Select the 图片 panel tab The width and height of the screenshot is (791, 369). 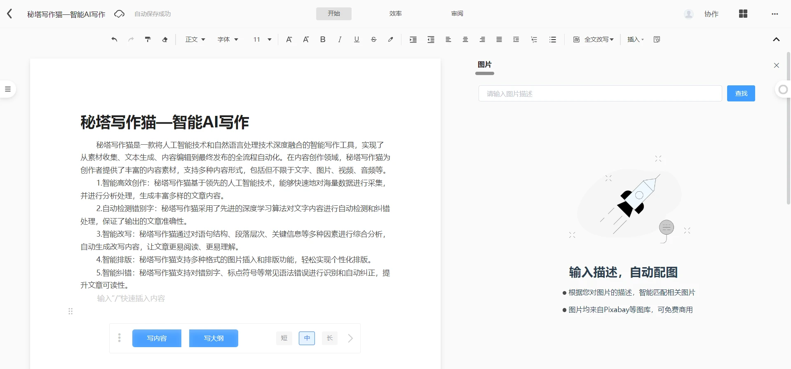[x=485, y=65]
